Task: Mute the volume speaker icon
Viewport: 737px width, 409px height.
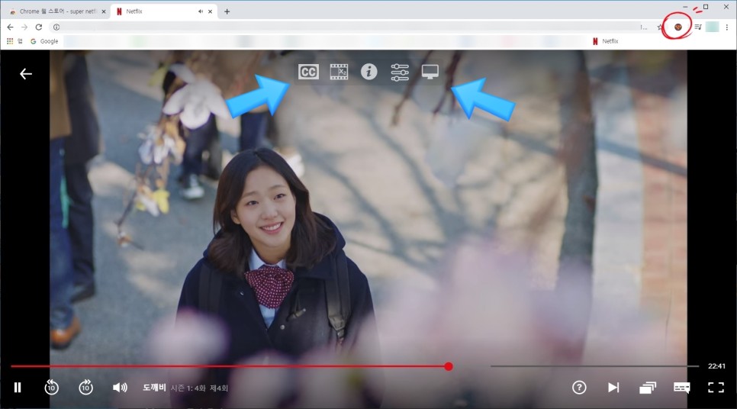Action: (x=120, y=388)
